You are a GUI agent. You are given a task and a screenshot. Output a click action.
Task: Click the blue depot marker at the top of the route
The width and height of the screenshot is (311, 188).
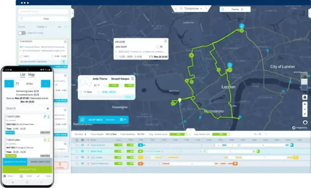(241, 25)
